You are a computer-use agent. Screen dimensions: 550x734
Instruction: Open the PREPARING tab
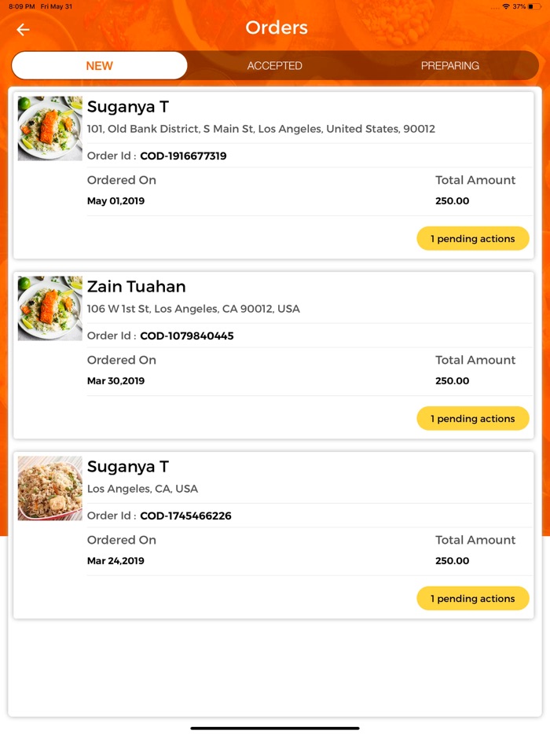(450, 66)
